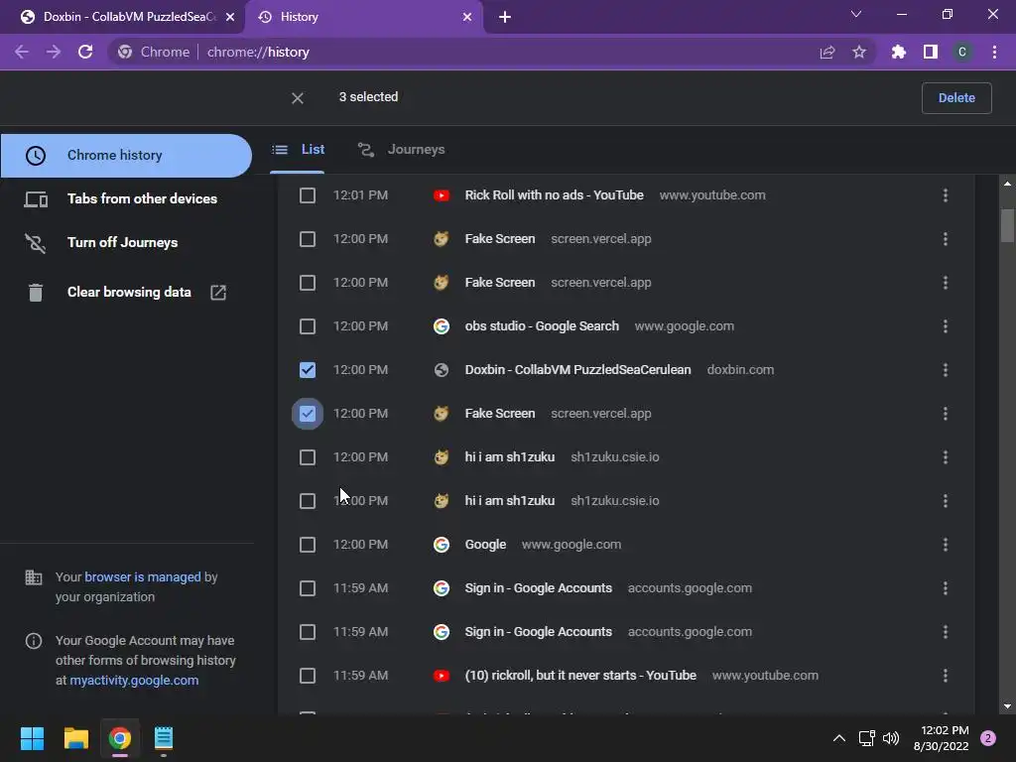Screen dimensions: 1016x762
Task: Select Chrome history in the sidebar
Action: (x=126, y=156)
